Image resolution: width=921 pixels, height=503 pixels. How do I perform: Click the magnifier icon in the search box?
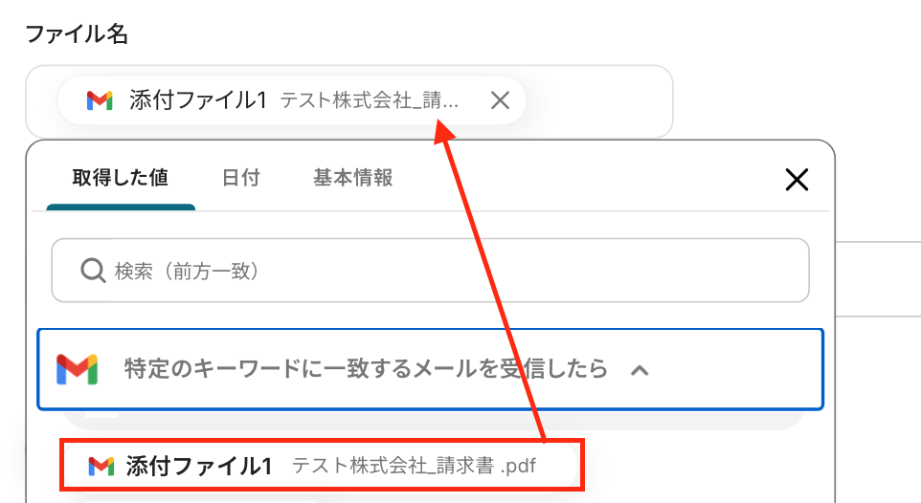pos(93,271)
